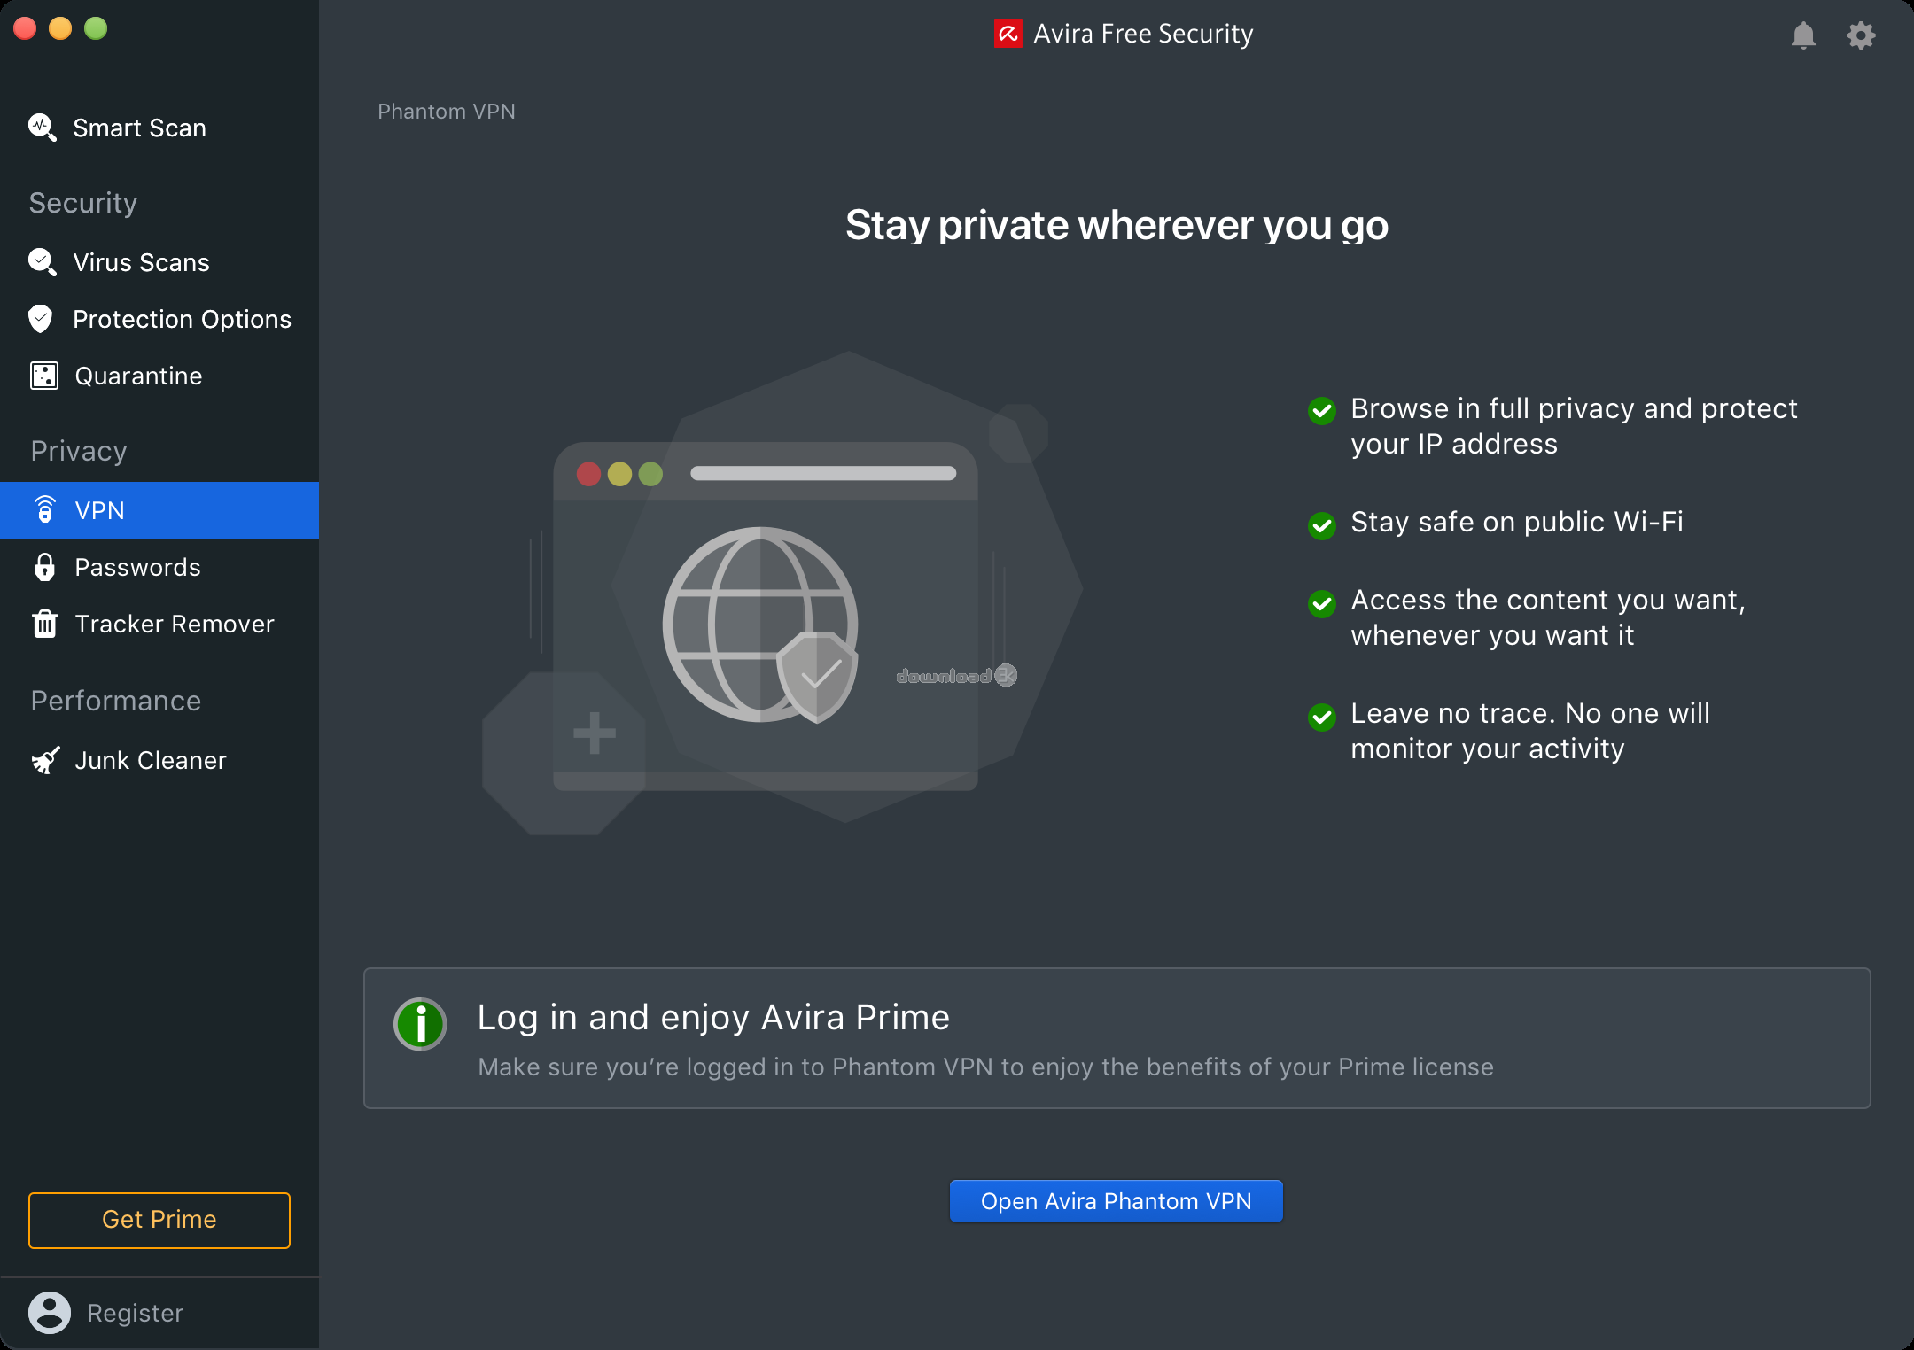1914x1350 pixels.
Task: Click the Junk Cleaner broom icon
Action: tap(44, 760)
